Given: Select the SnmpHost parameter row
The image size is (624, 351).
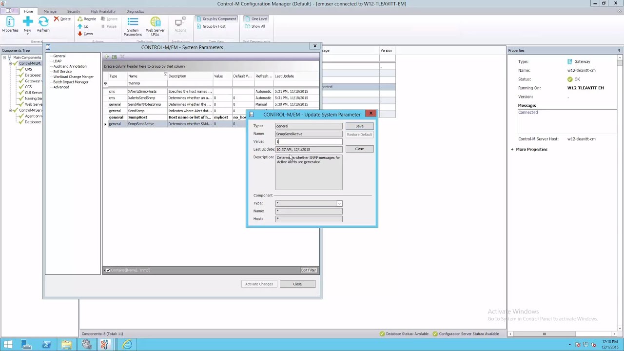Looking at the screenshot, I should (211, 117).
